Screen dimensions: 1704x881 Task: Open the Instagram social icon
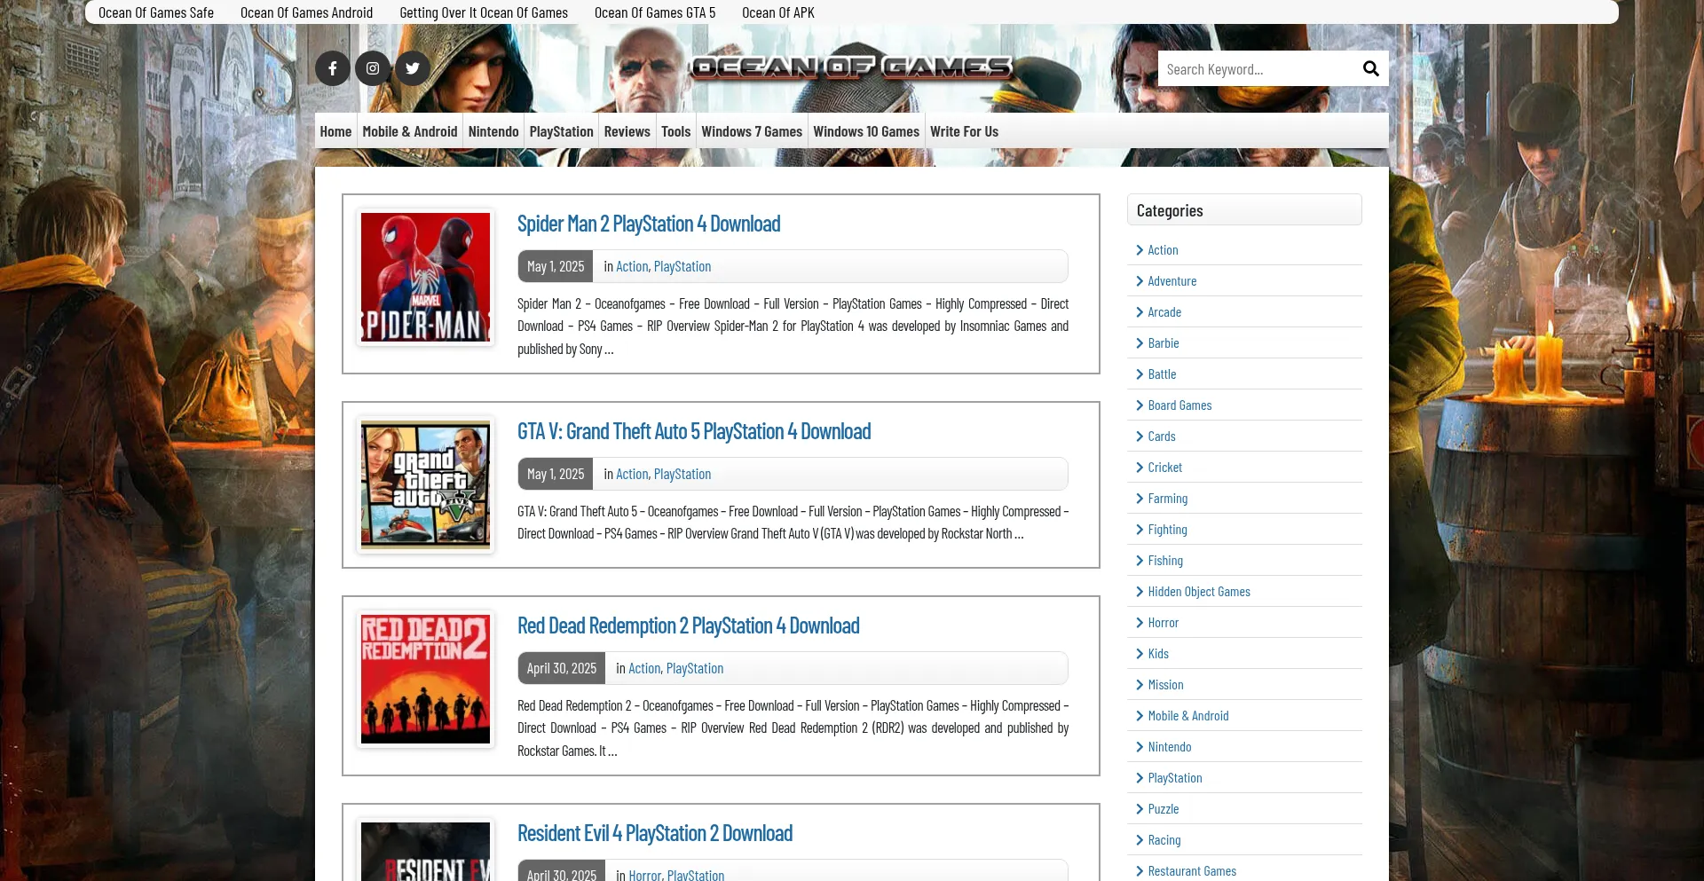(x=373, y=68)
